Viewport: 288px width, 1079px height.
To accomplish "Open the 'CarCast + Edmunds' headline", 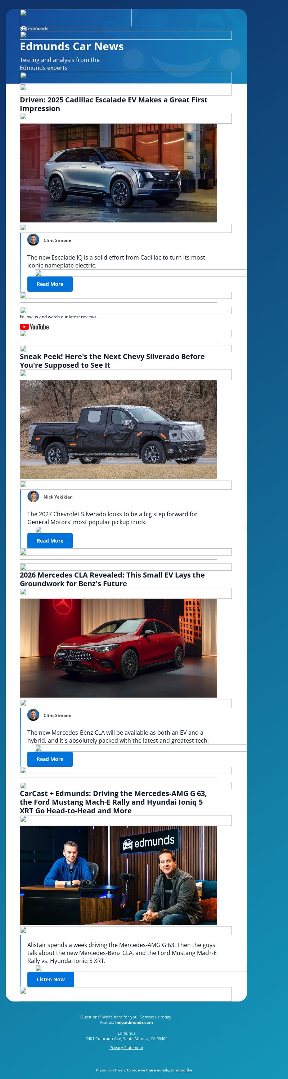I will 113,802.
